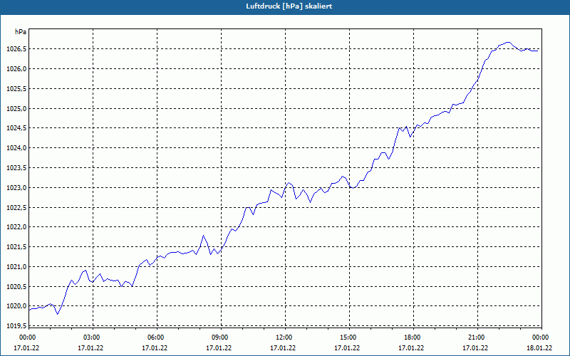Pick the 18:00 time label
This screenshot has width=570, height=356.
413,337
